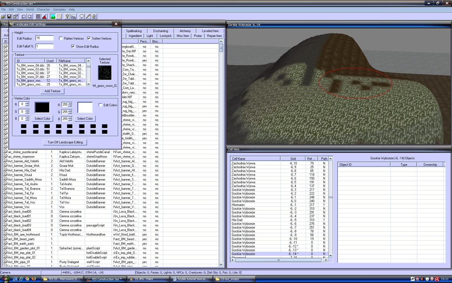Decrease the secondary G 255 spinner

pyautogui.click(x=70, y=113)
